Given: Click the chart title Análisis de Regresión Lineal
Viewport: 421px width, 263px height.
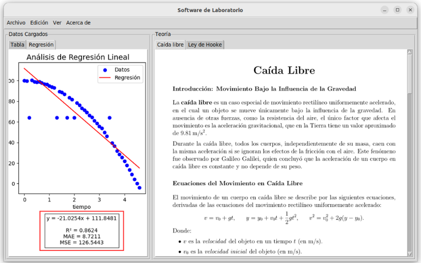Looking at the screenshot, I should pyautogui.click(x=78, y=57).
